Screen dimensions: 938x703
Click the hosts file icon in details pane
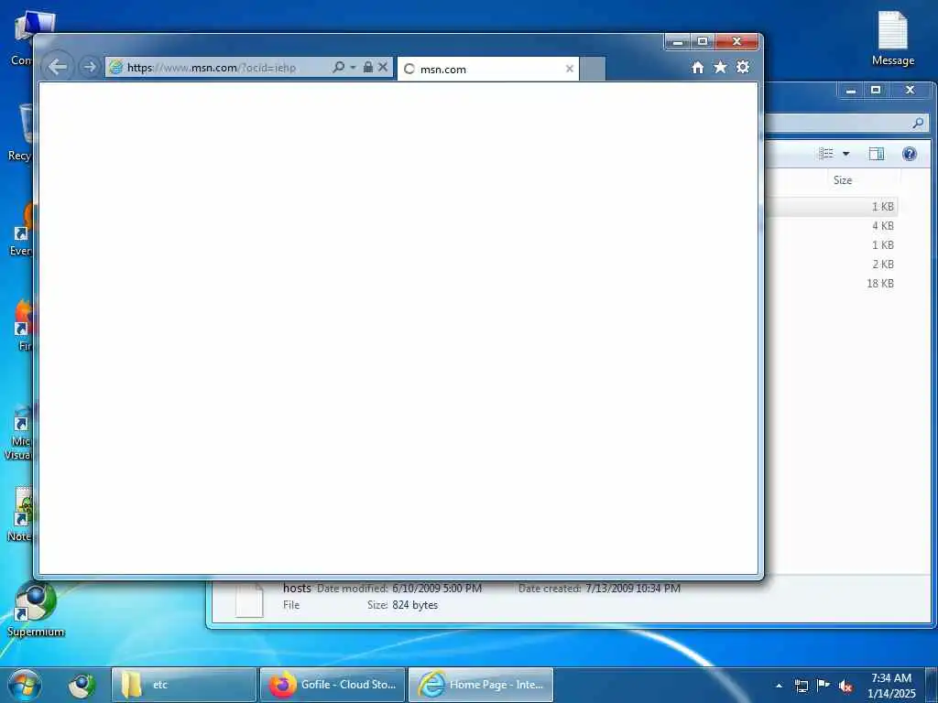[x=249, y=600]
